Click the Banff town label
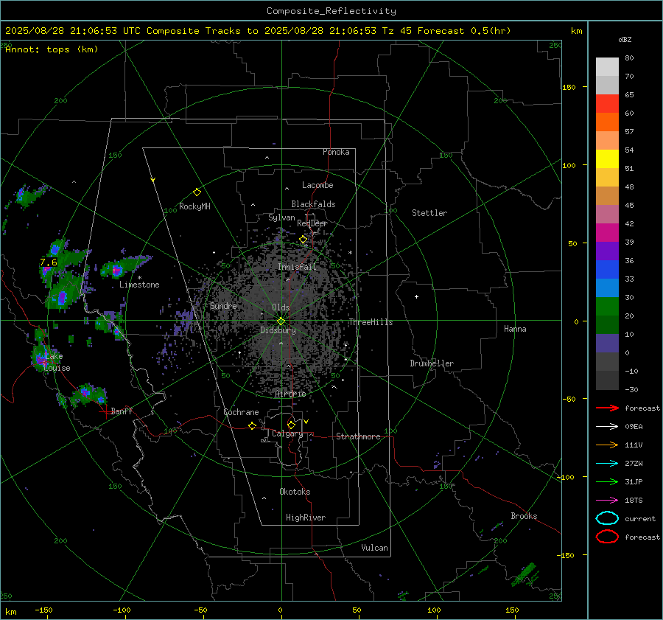The width and height of the screenshot is (663, 620). click(122, 411)
